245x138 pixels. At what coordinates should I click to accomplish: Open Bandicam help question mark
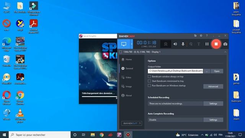[207, 36]
